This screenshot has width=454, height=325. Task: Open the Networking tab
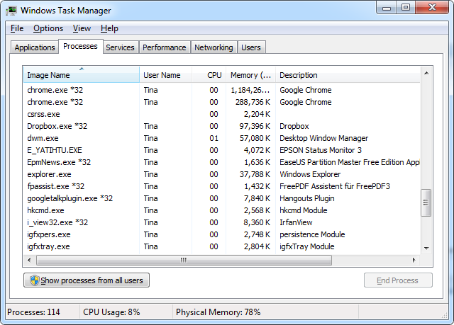coord(214,47)
